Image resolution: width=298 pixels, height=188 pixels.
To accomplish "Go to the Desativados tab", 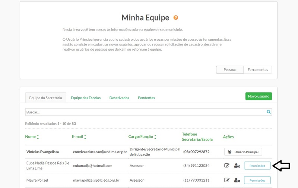I will 119,98.
